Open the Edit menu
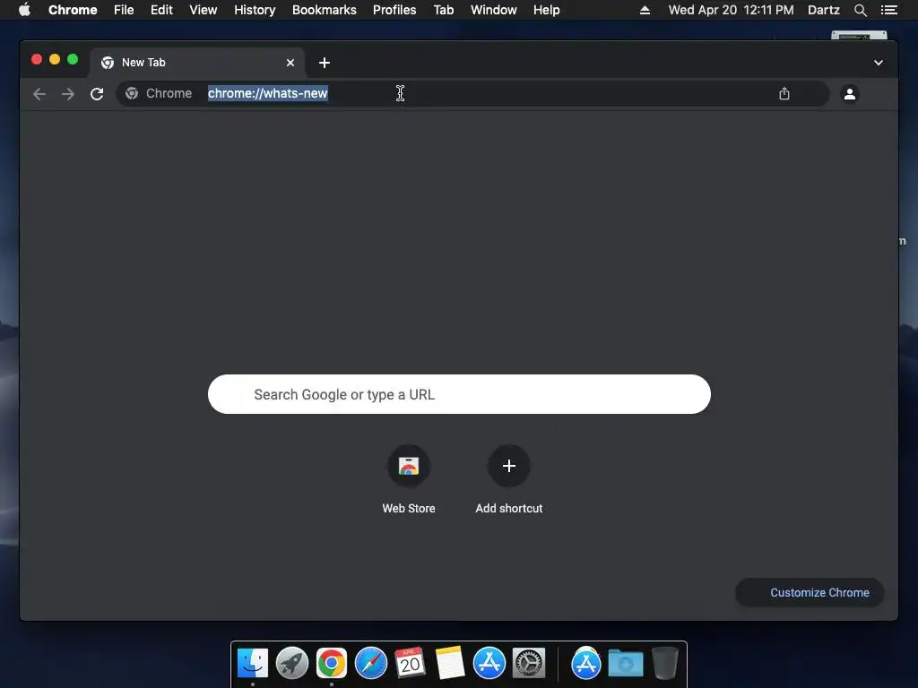Screen dimensions: 918x688 tap(161, 10)
